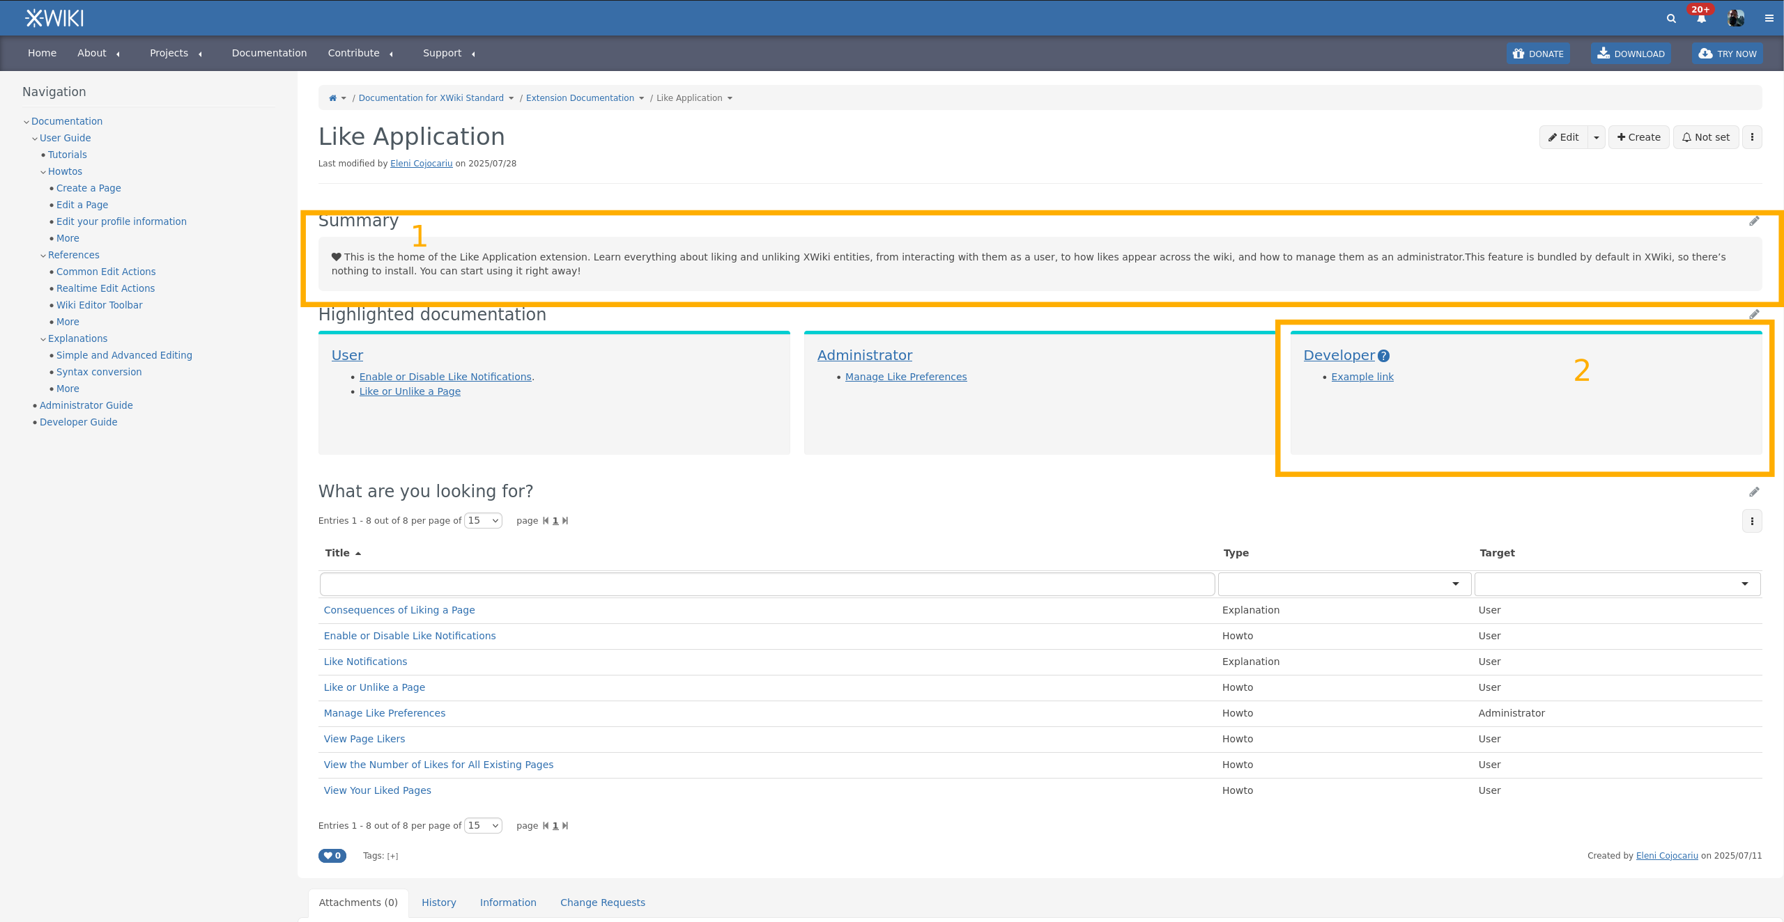
Task: Open the page more-actions kebab menu
Action: coord(1752,137)
